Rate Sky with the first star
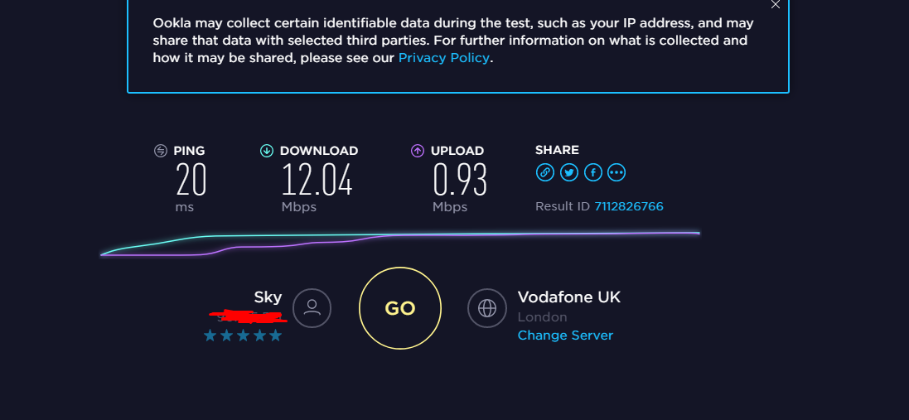 (210, 336)
